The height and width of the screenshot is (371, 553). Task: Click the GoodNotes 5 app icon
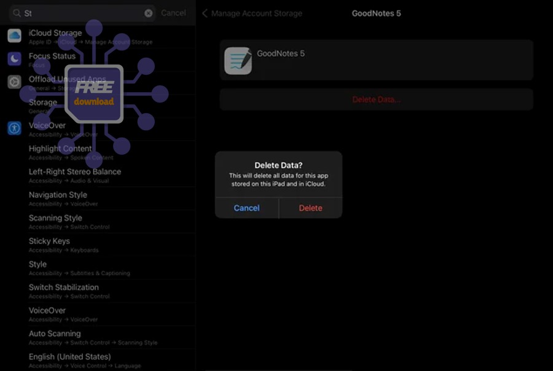click(x=238, y=61)
